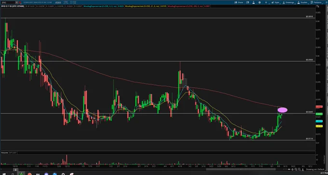Click the zoom out magnifier icon
The height and width of the screenshot is (175, 328).
point(299,169)
